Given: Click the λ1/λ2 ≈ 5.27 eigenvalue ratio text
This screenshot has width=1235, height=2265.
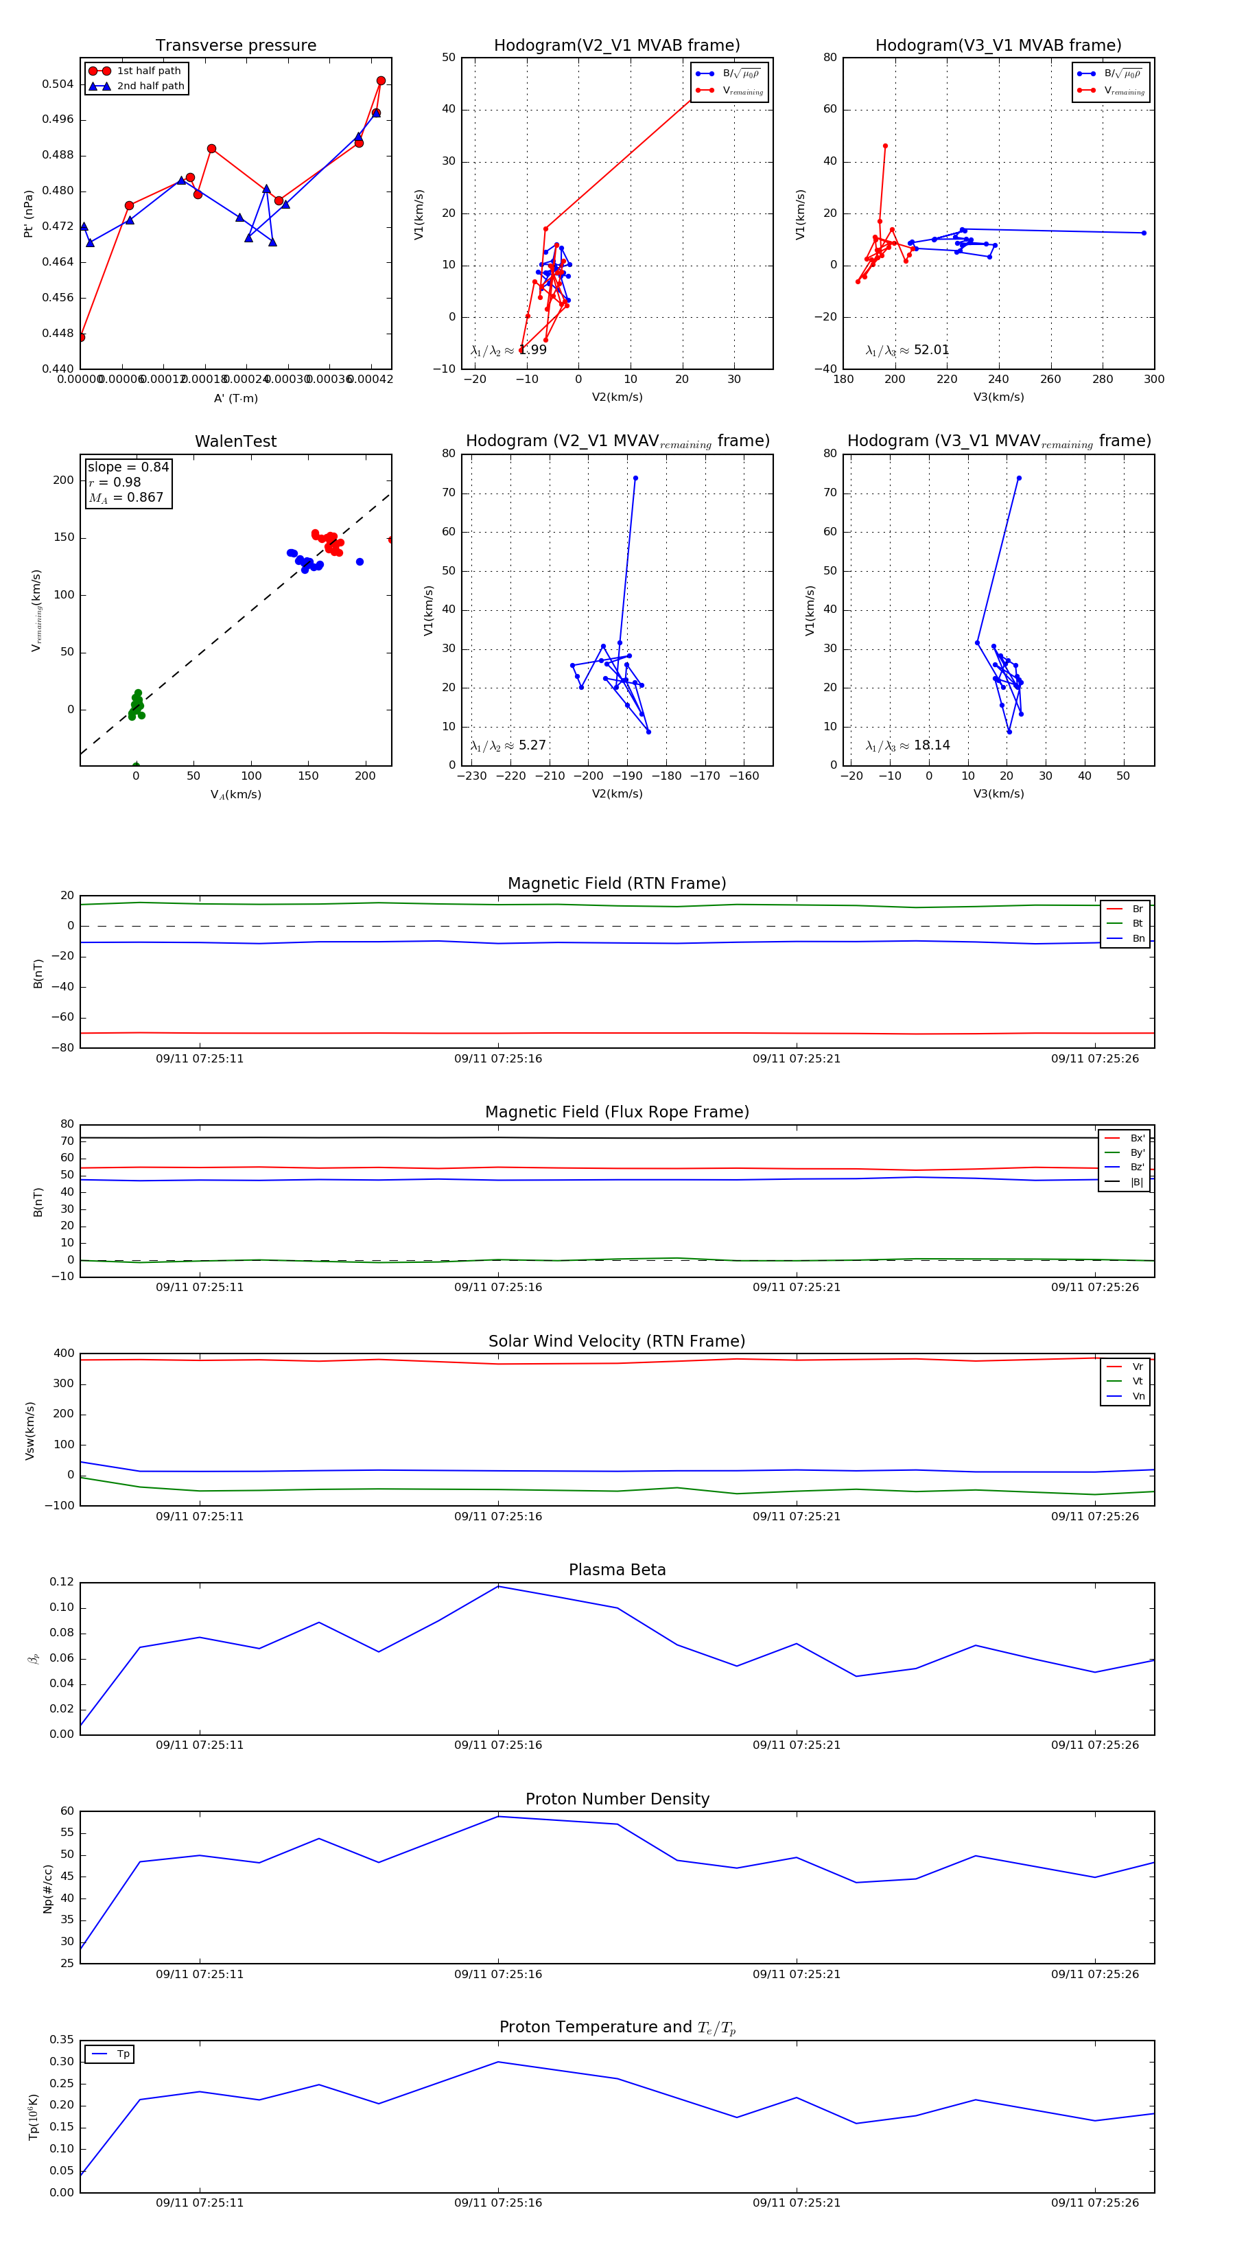Looking at the screenshot, I should [x=508, y=745].
